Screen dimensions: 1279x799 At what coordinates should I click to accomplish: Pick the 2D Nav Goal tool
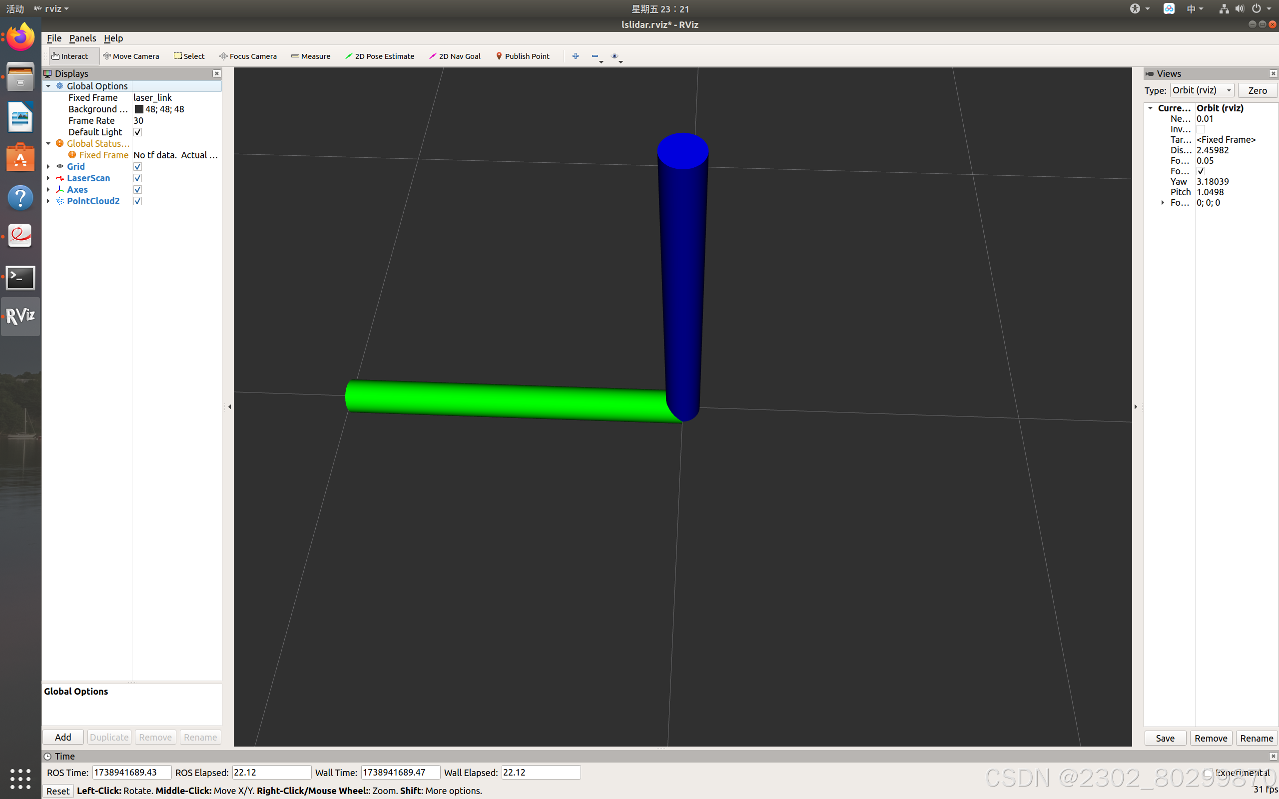(455, 56)
